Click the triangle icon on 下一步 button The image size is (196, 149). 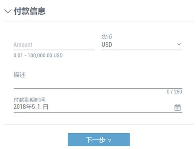point(110,140)
